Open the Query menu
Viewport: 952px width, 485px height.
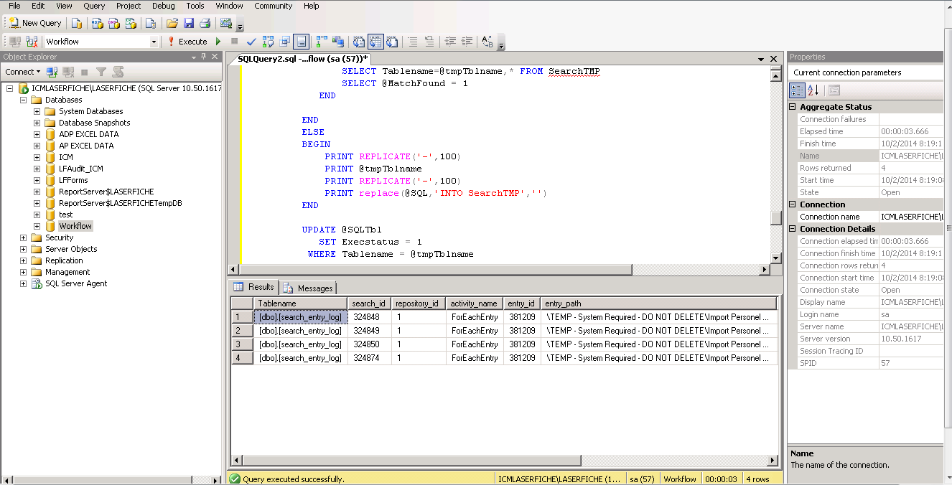(94, 6)
